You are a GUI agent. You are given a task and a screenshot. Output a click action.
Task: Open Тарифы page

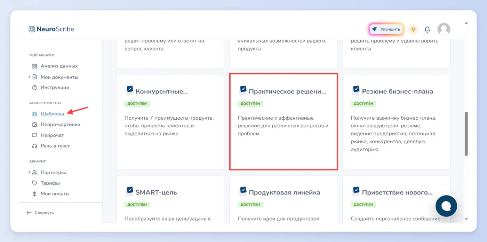point(50,183)
